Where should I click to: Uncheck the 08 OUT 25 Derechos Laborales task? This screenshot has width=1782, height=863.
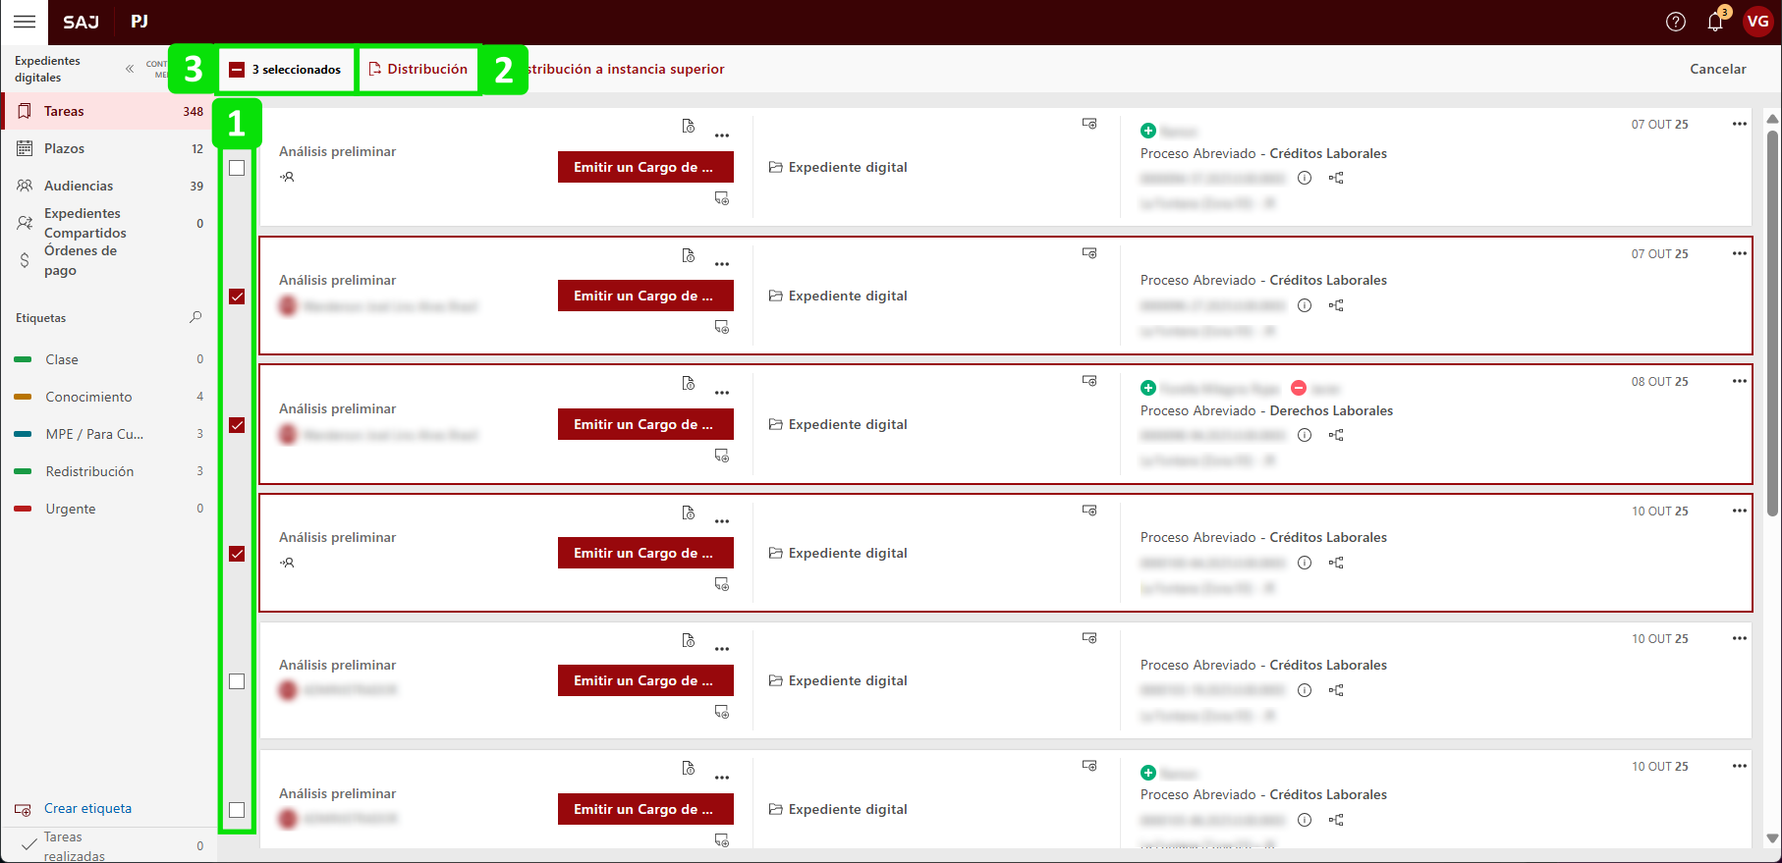[x=237, y=425]
